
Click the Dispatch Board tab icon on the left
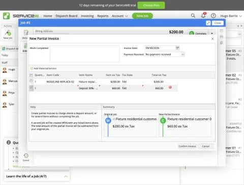(4, 49)
